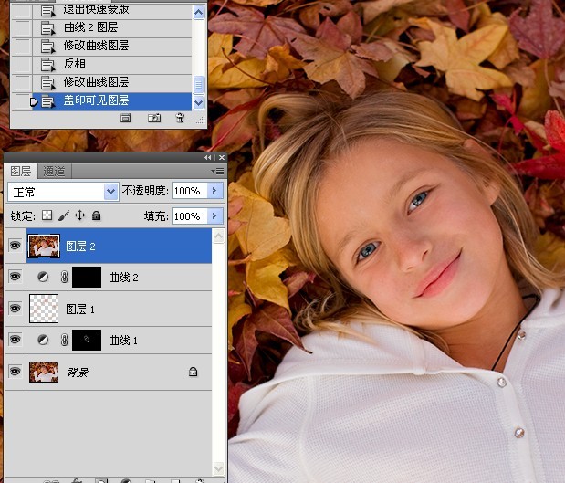Lock all padlock icon

[96, 215]
